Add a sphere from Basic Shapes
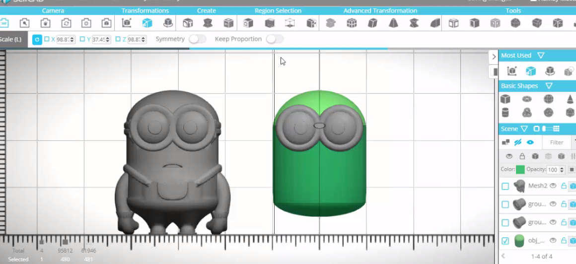 click(x=549, y=99)
